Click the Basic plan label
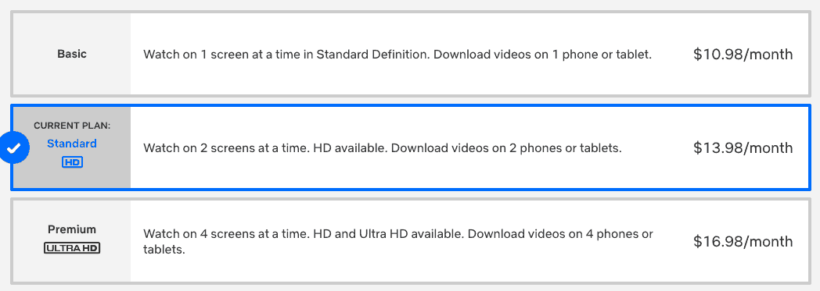 pos(72,54)
